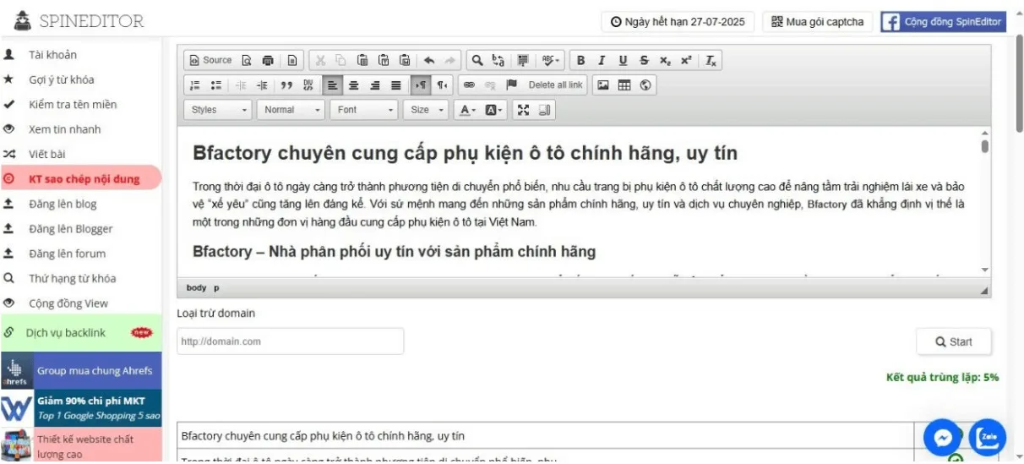The height and width of the screenshot is (464, 1024).
Task: Open the Normal paragraph format dropdown
Action: click(x=291, y=110)
